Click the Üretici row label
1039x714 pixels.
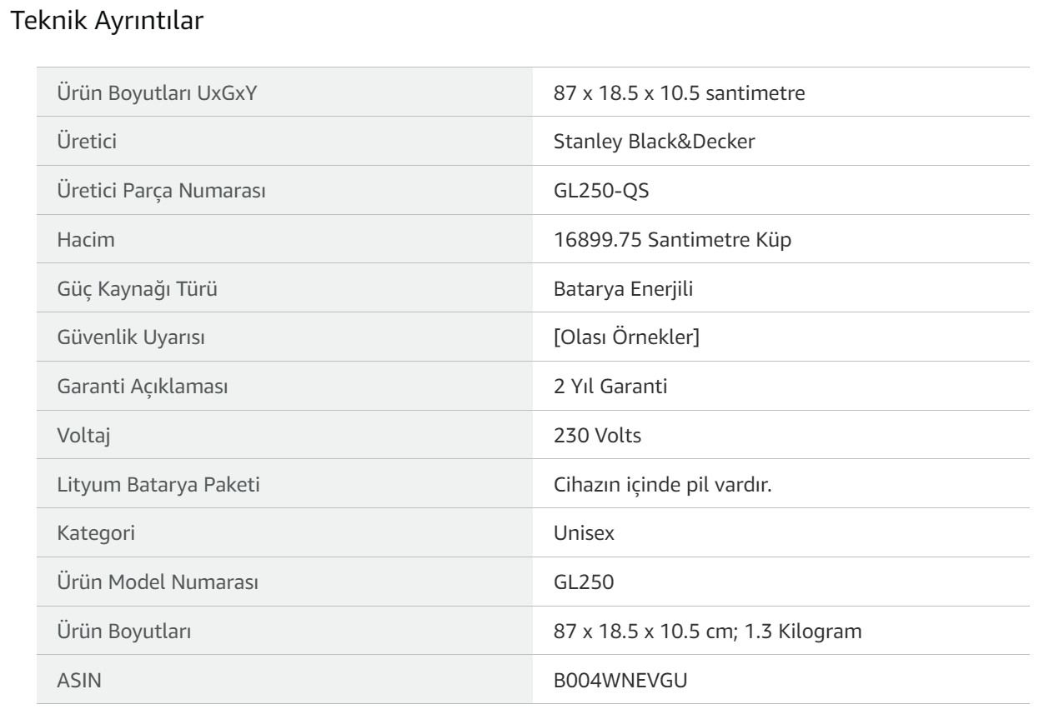[x=83, y=142]
